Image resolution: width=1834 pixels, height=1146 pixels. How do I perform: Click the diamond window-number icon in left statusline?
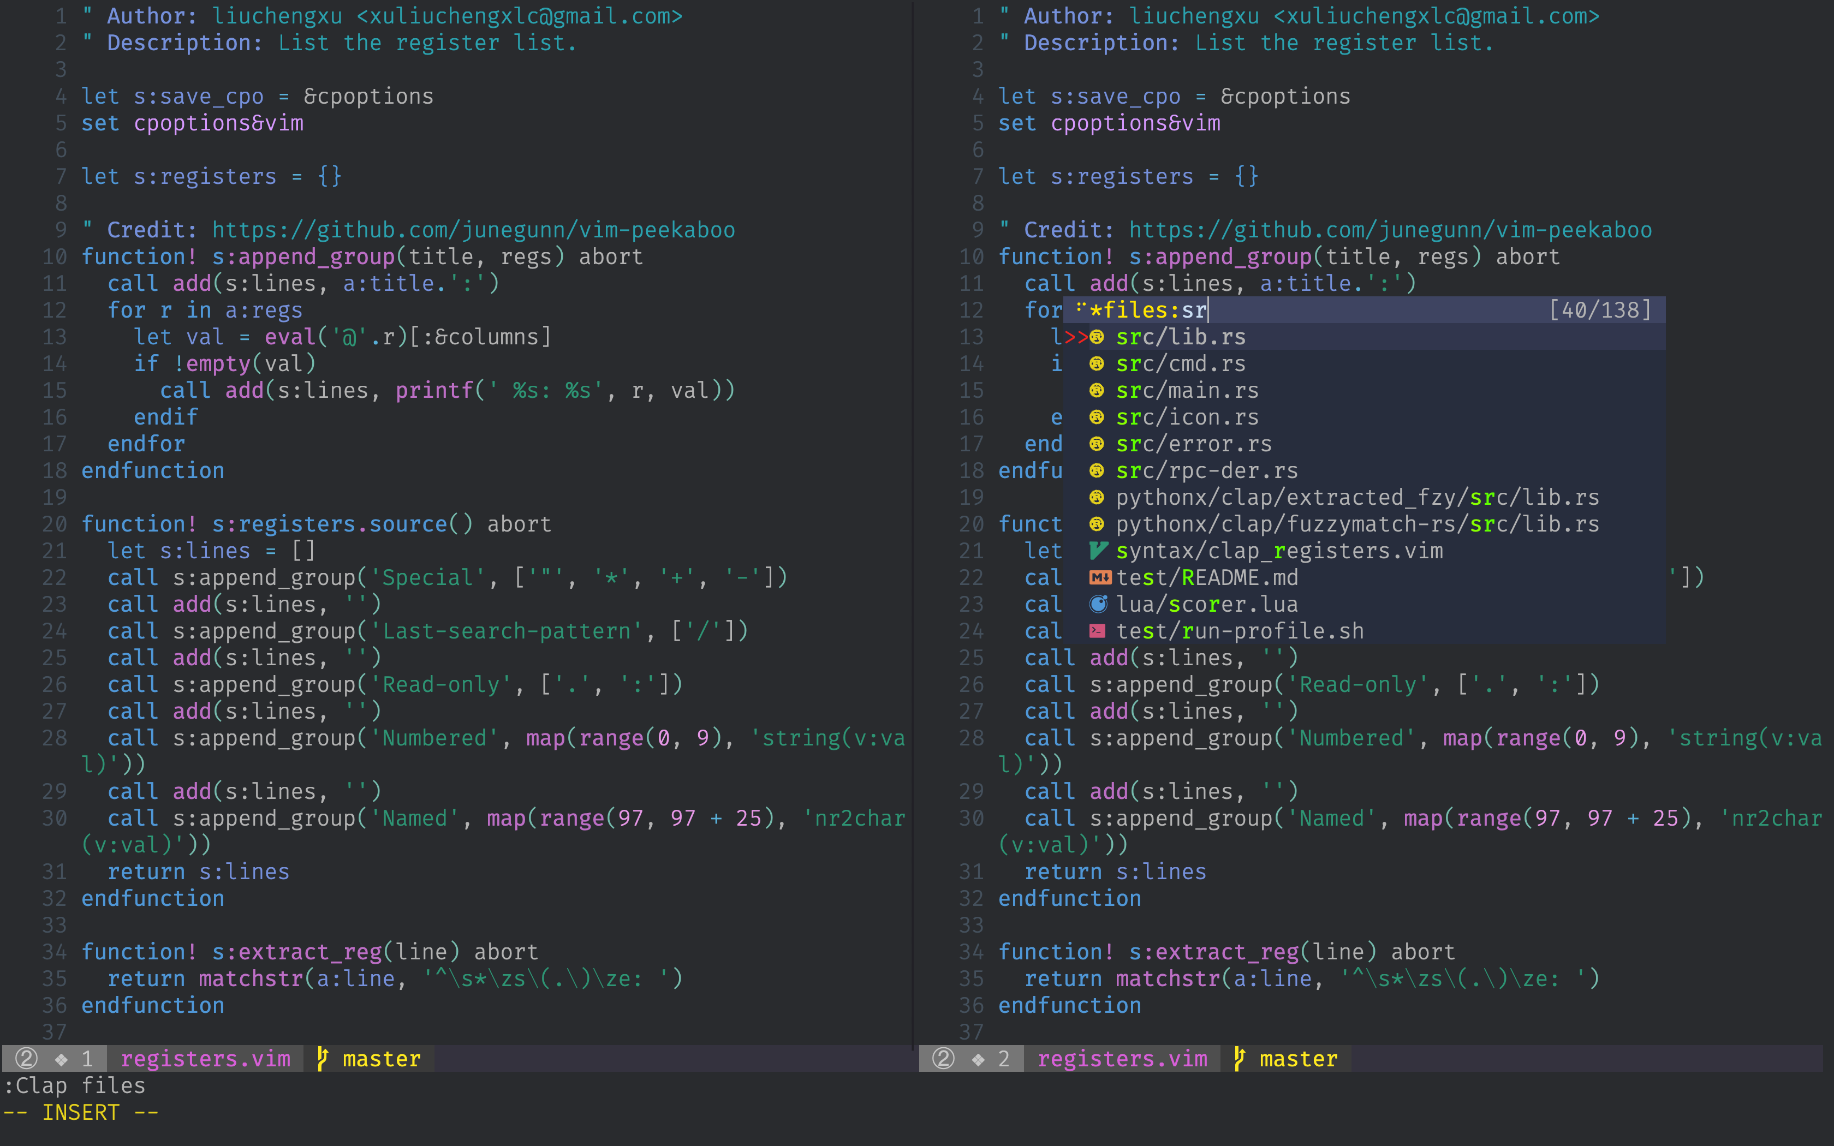[x=61, y=1060]
